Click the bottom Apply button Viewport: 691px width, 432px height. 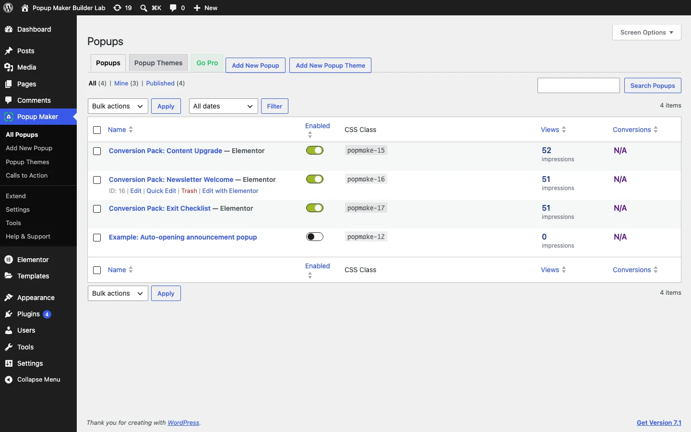(x=166, y=293)
